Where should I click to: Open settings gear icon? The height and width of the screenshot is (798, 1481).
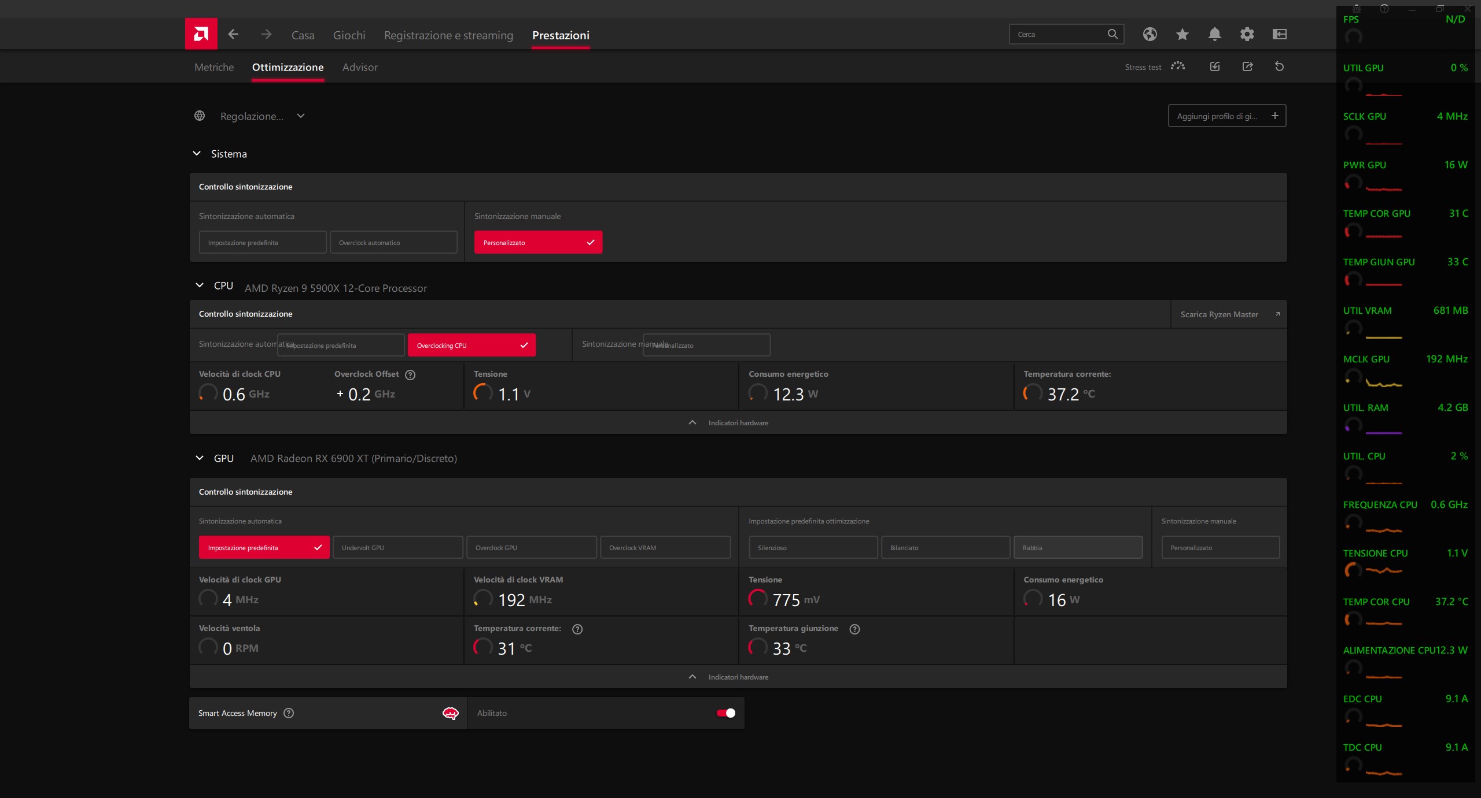pos(1247,34)
